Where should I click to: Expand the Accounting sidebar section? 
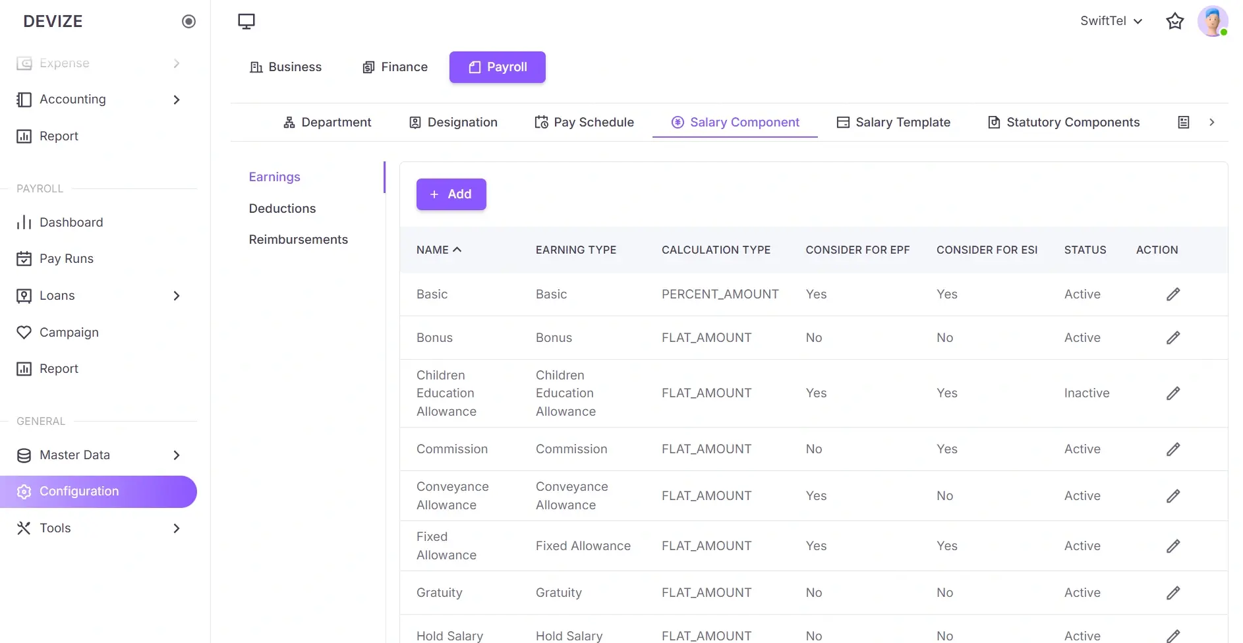click(176, 99)
